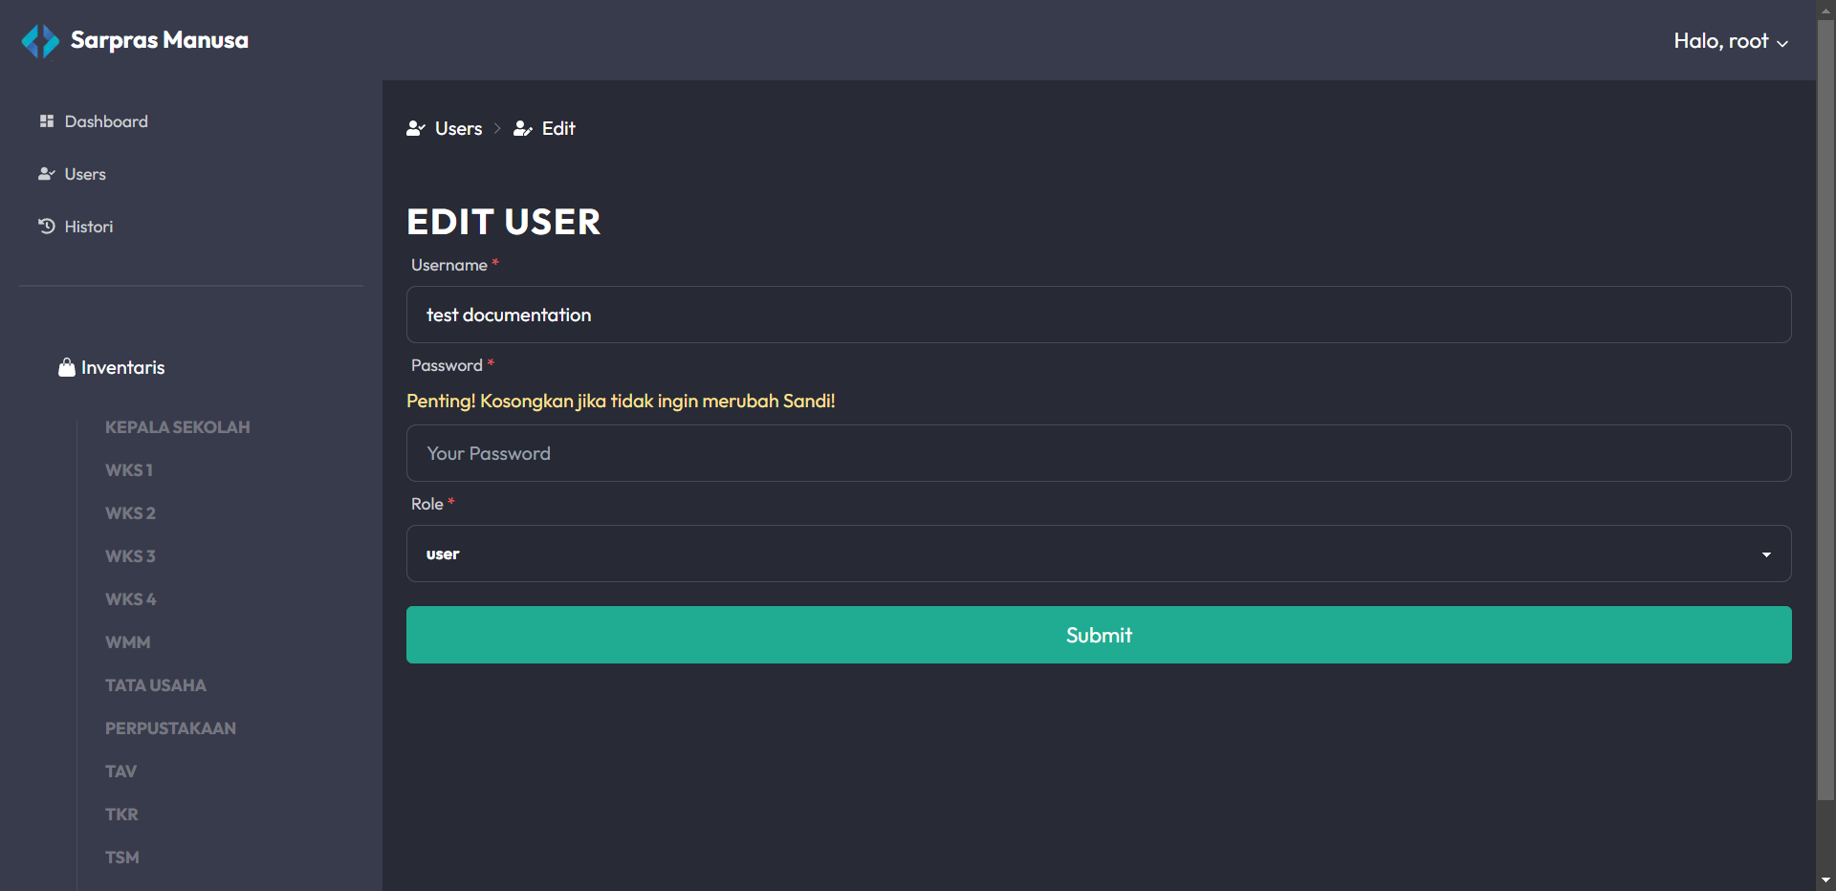Screen dimensions: 1836x891
Task: Click the Users sidebar person icon
Action: pos(46,174)
